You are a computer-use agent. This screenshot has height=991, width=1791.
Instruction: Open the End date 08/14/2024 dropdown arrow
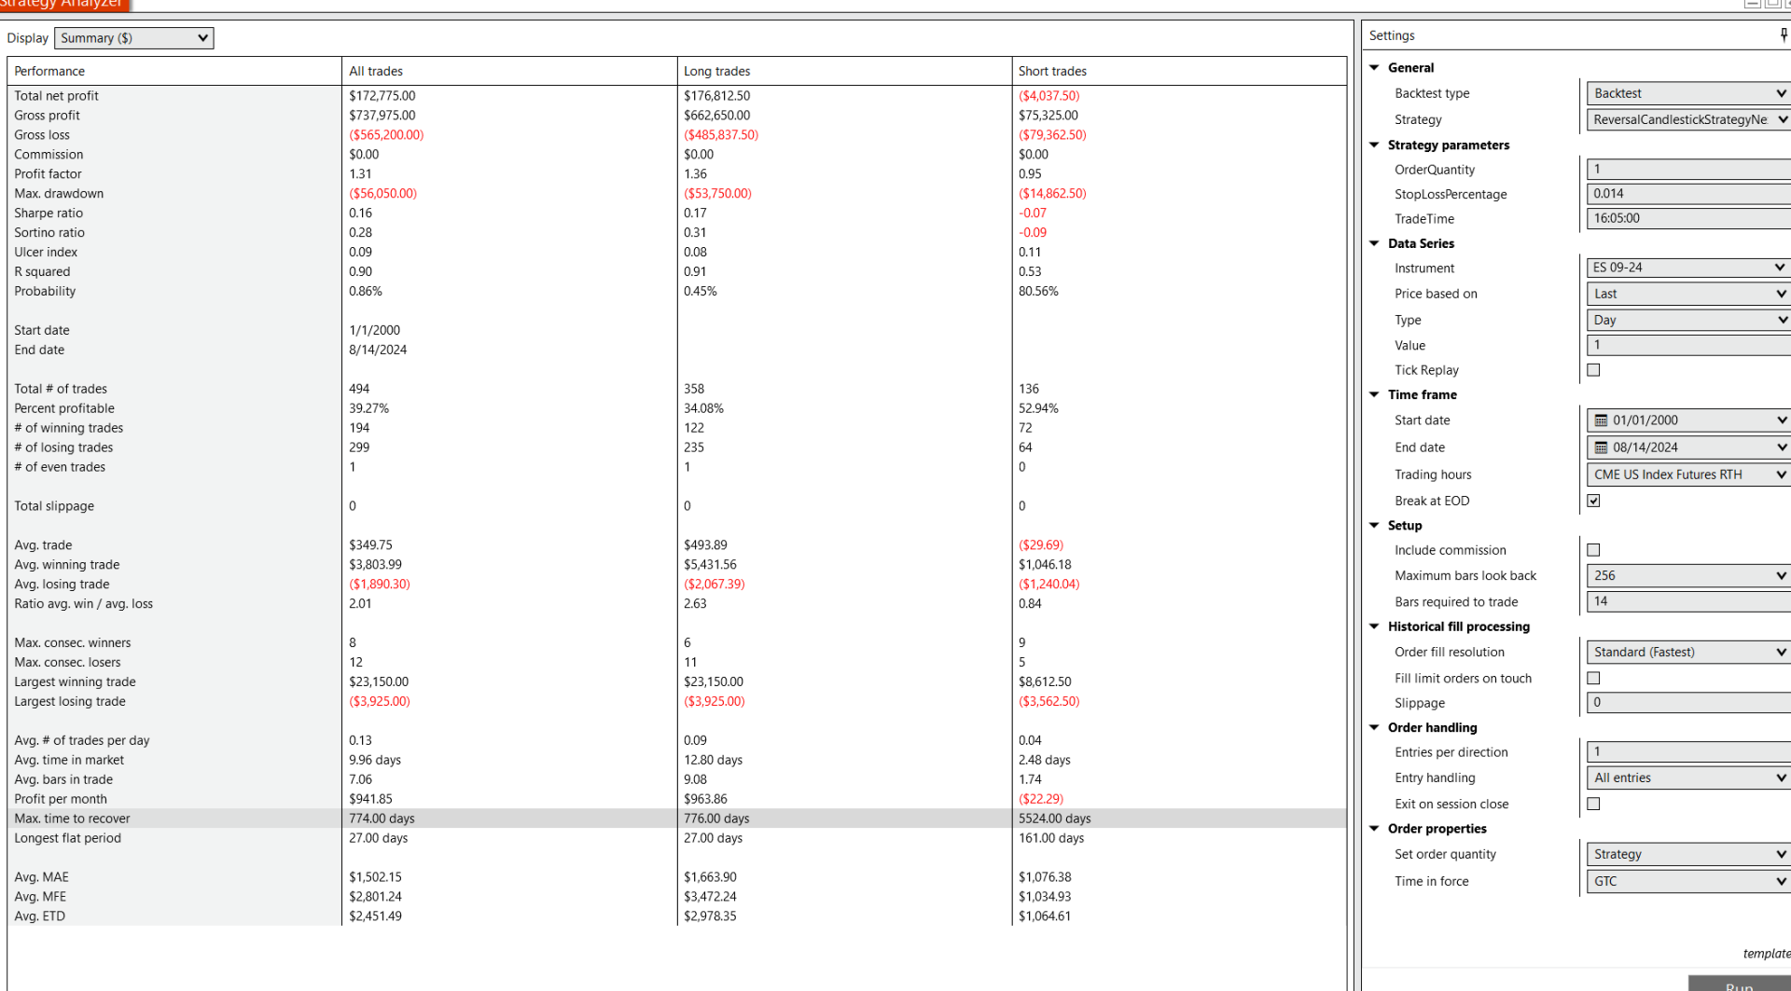coord(1781,447)
